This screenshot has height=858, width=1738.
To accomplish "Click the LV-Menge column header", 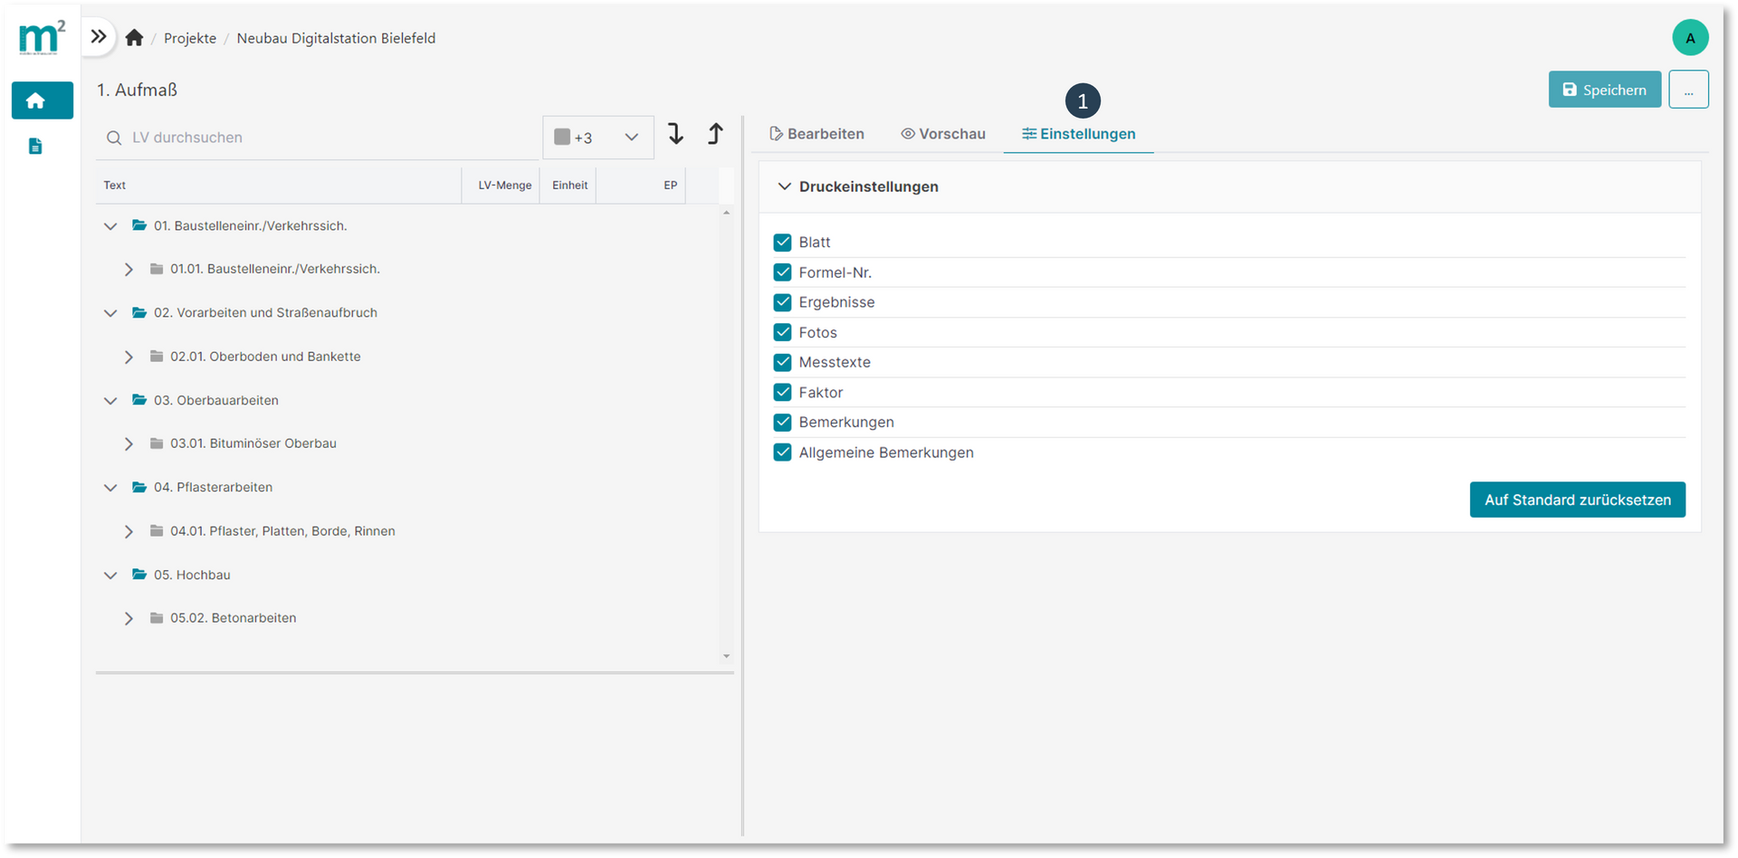I will 501,185.
